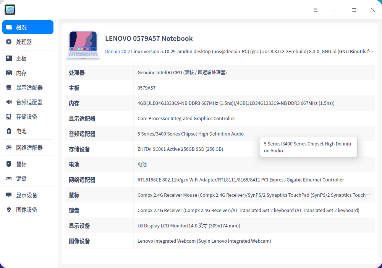Click 网络适配器 row header in table
Viewport: 382px width, 268px height.
click(82, 180)
